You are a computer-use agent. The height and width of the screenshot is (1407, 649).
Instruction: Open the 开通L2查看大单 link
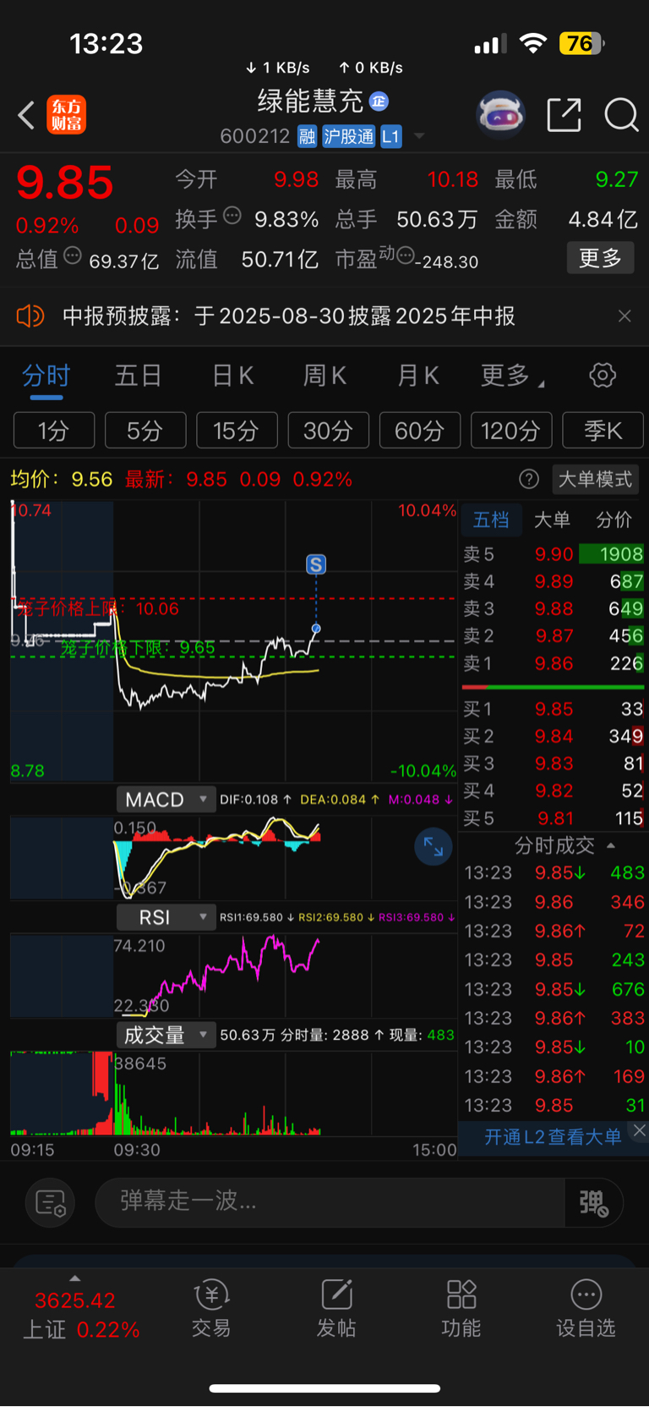coord(553,1137)
